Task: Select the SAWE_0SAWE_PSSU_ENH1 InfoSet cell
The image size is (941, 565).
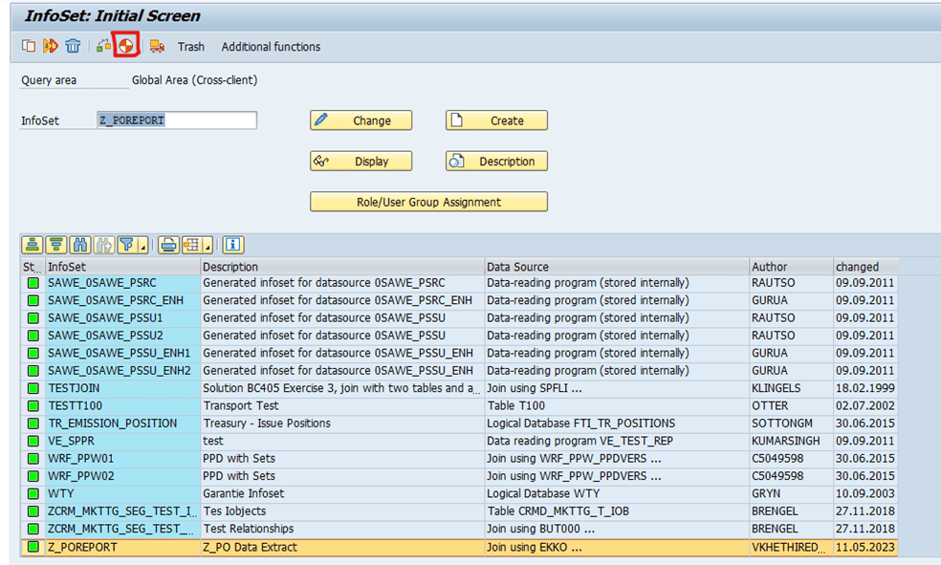Action: pos(123,354)
